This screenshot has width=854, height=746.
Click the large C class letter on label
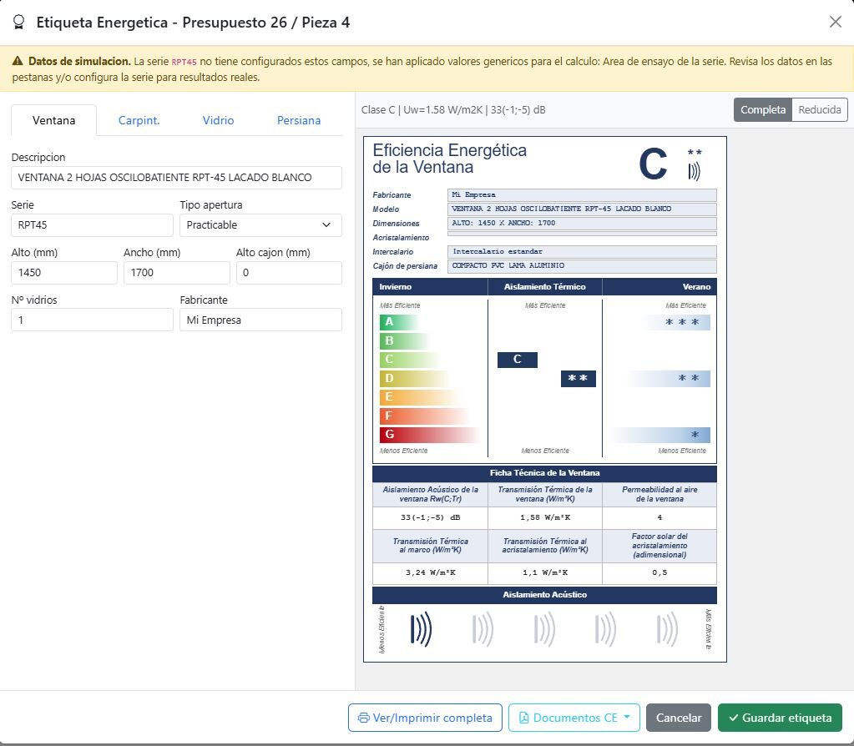tap(653, 164)
